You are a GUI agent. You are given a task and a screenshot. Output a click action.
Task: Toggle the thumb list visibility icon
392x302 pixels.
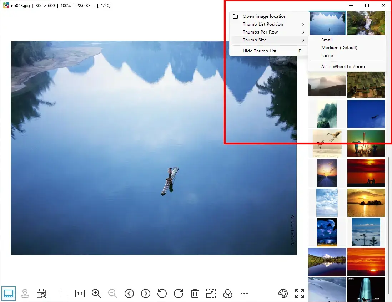[x=9, y=293]
